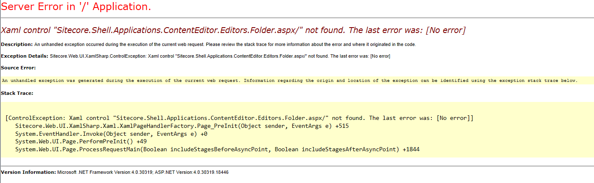The width and height of the screenshot is (594, 183).
Task: Click the [ControlException: Xaml control...] stack trace line
Action: 239,118
